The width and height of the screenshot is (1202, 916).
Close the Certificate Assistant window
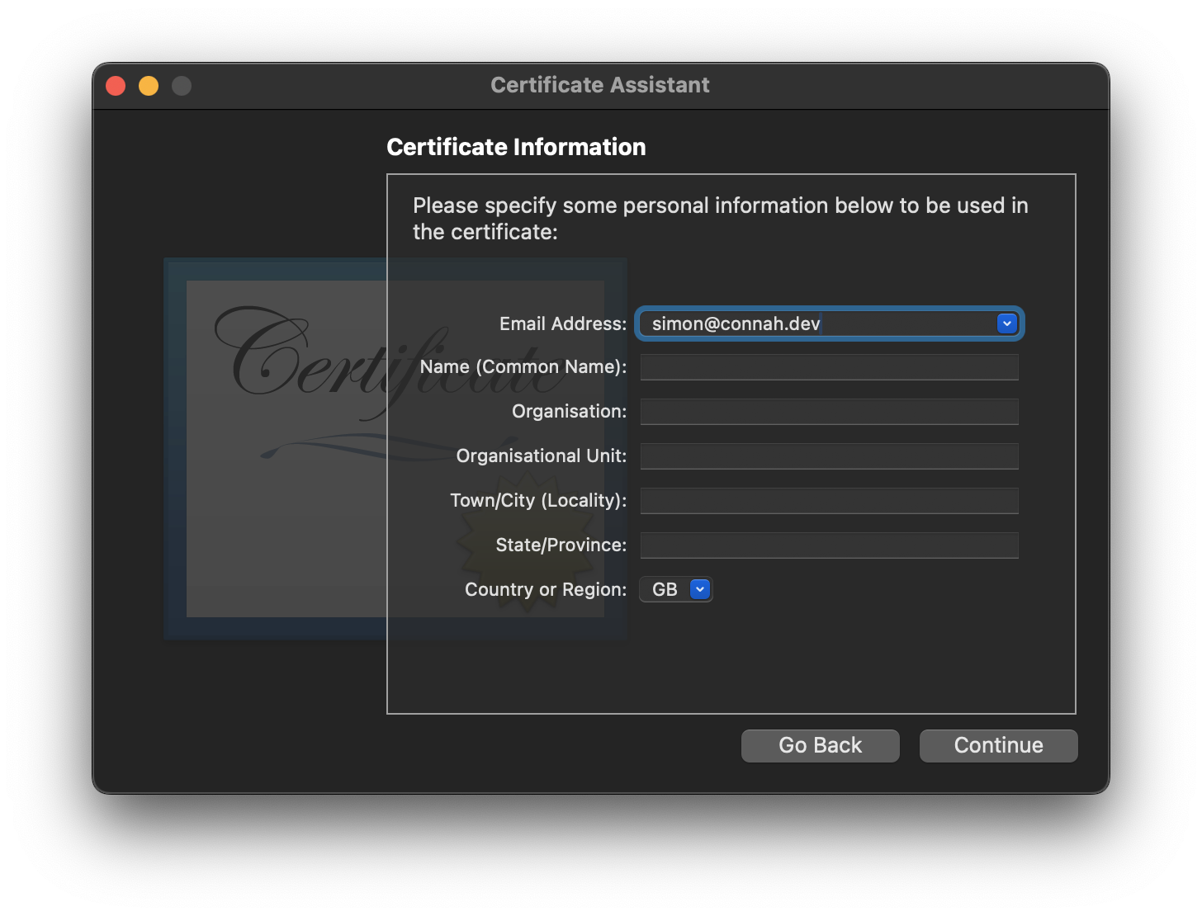point(116,85)
